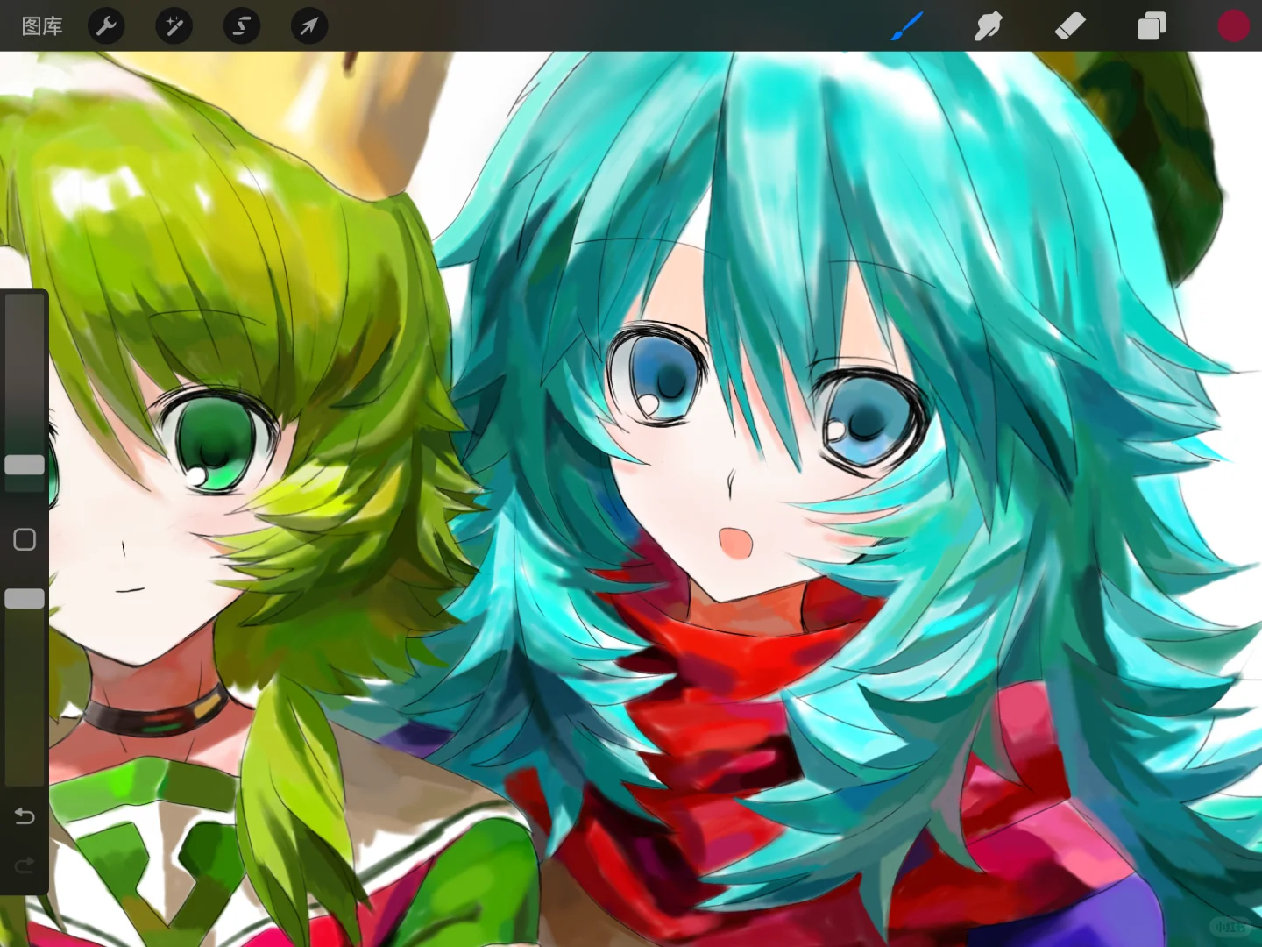1262x947 pixels.
Task: Open the Adjustments magic wand menu
Action: [x=174, y=26]
